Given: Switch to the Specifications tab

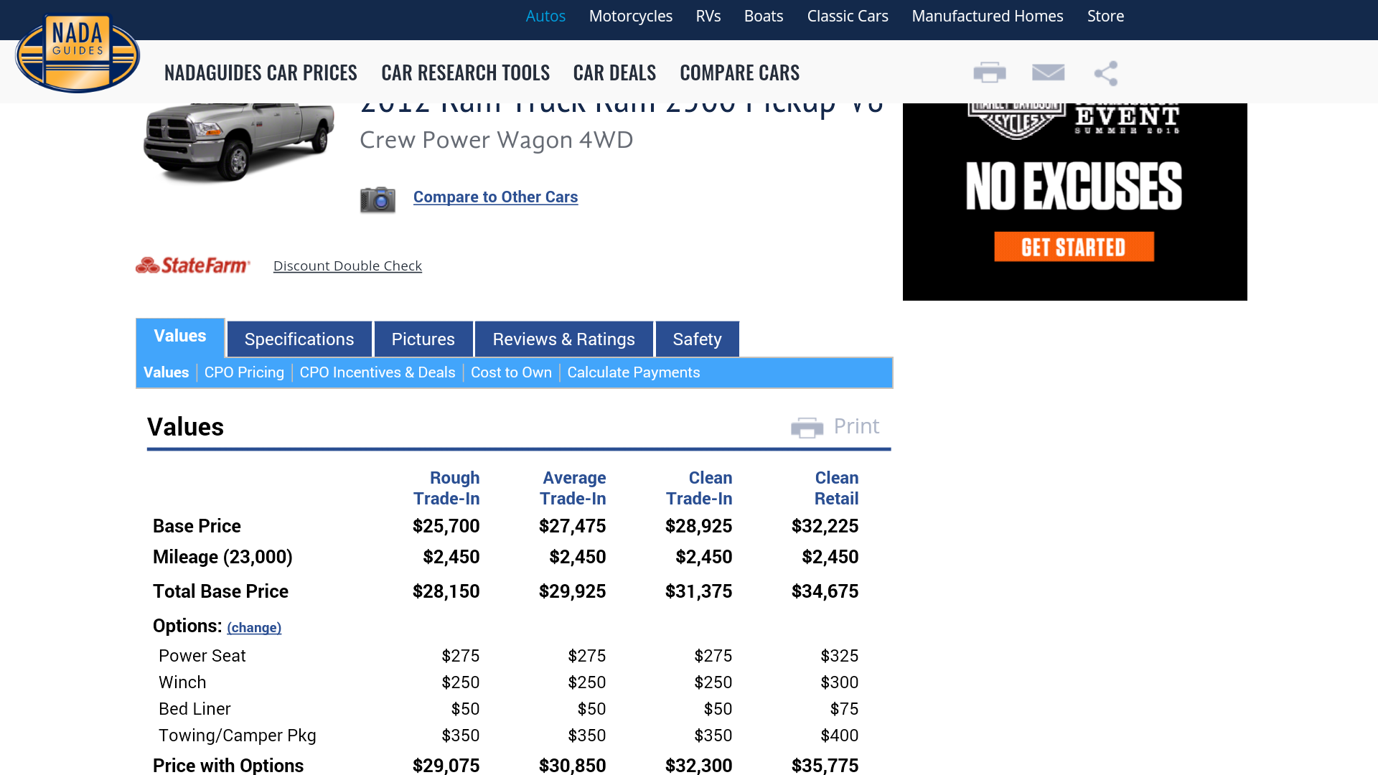Looking at the screenshot, I should pyautogui.click(x=299, y=339).
